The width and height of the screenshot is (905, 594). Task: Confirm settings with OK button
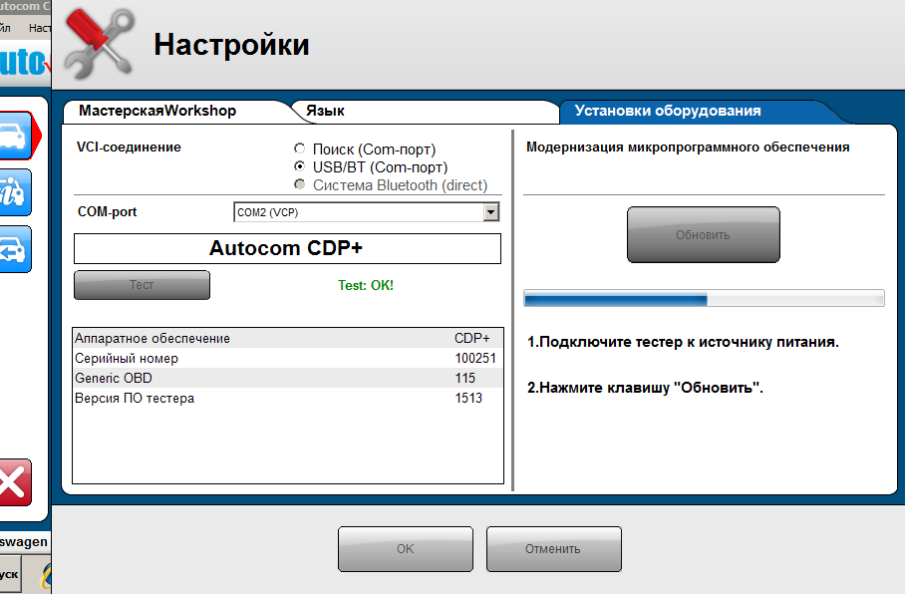pyautogui.click(x=406, y=548)
